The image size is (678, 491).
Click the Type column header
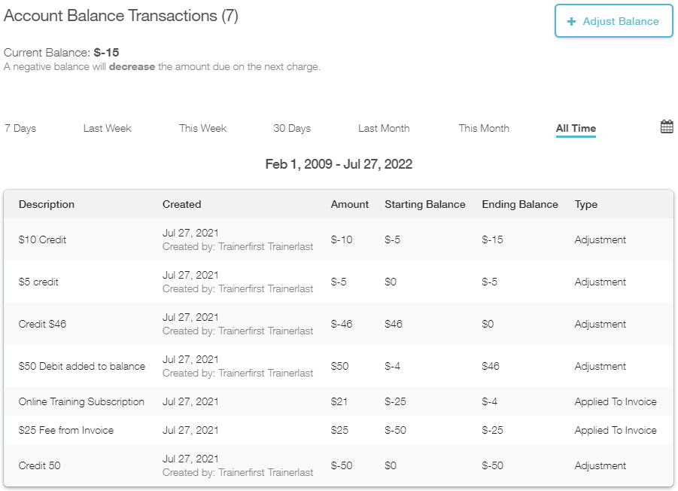point(585,204)
